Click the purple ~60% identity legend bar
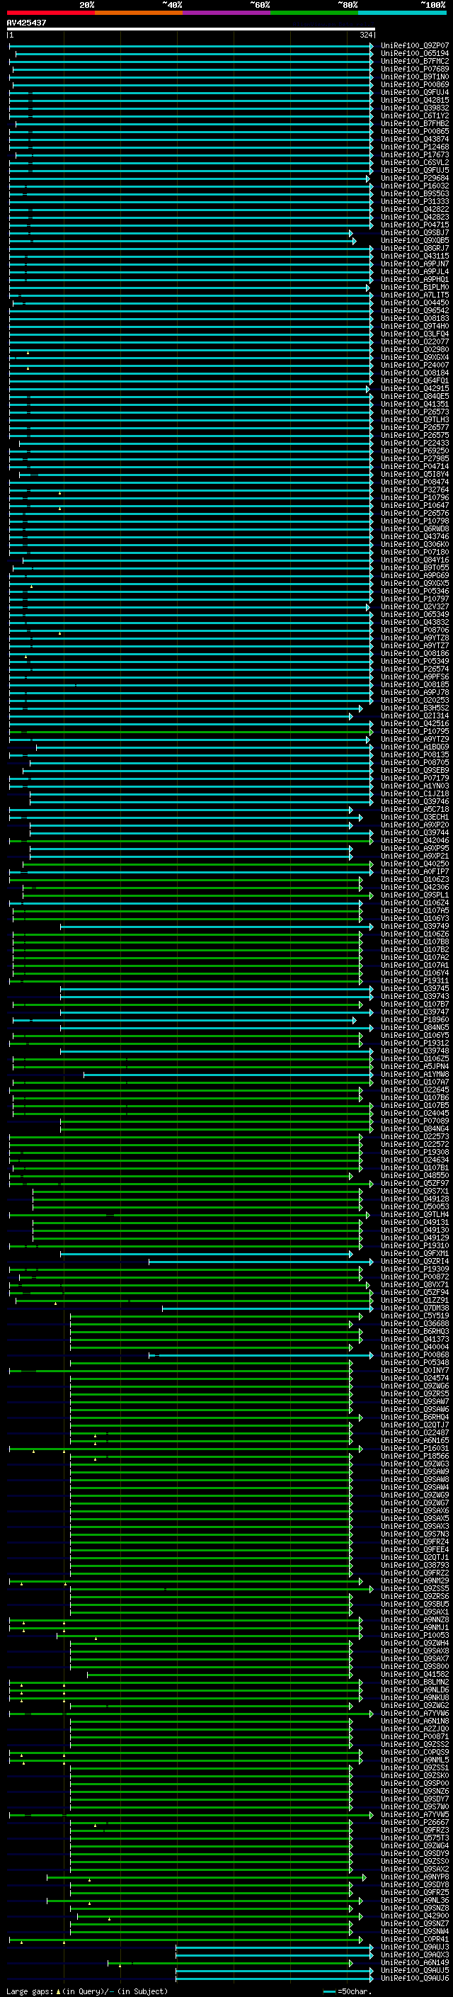 click(x=226, y=13)
